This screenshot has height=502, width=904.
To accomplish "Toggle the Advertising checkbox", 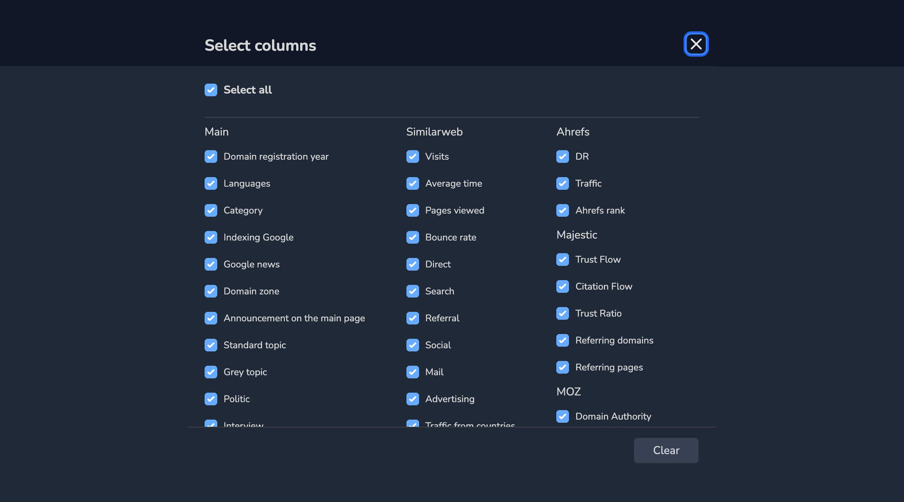I will point(412,399).
